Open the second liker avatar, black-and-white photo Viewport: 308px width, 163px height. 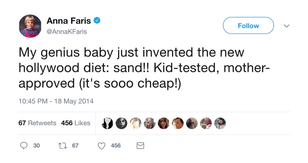121,123
